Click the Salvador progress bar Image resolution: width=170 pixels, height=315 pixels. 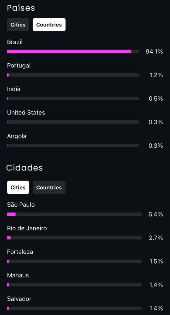click(x=75, y=308)
